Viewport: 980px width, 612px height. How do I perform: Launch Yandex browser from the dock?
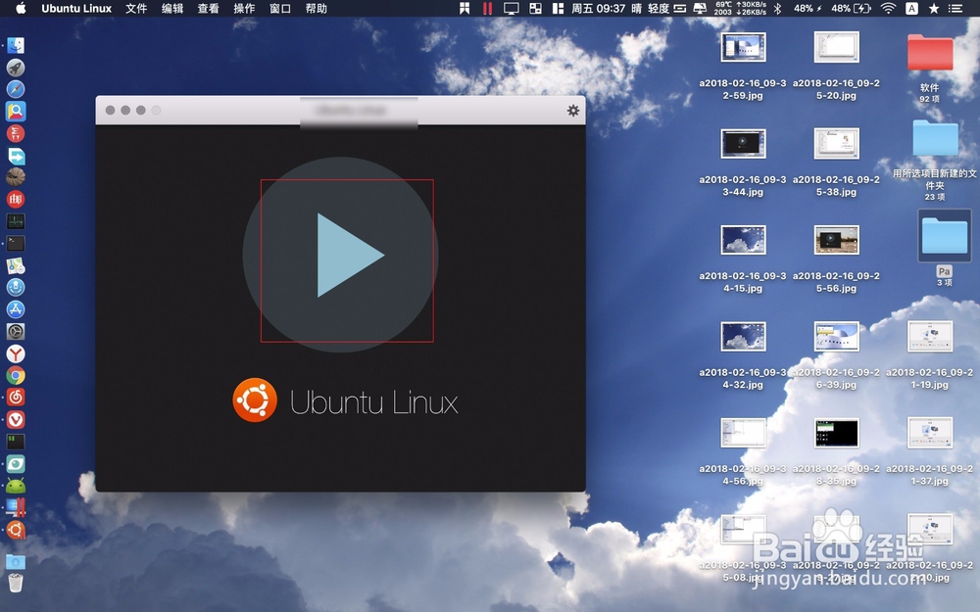click(x=16, y=353)
